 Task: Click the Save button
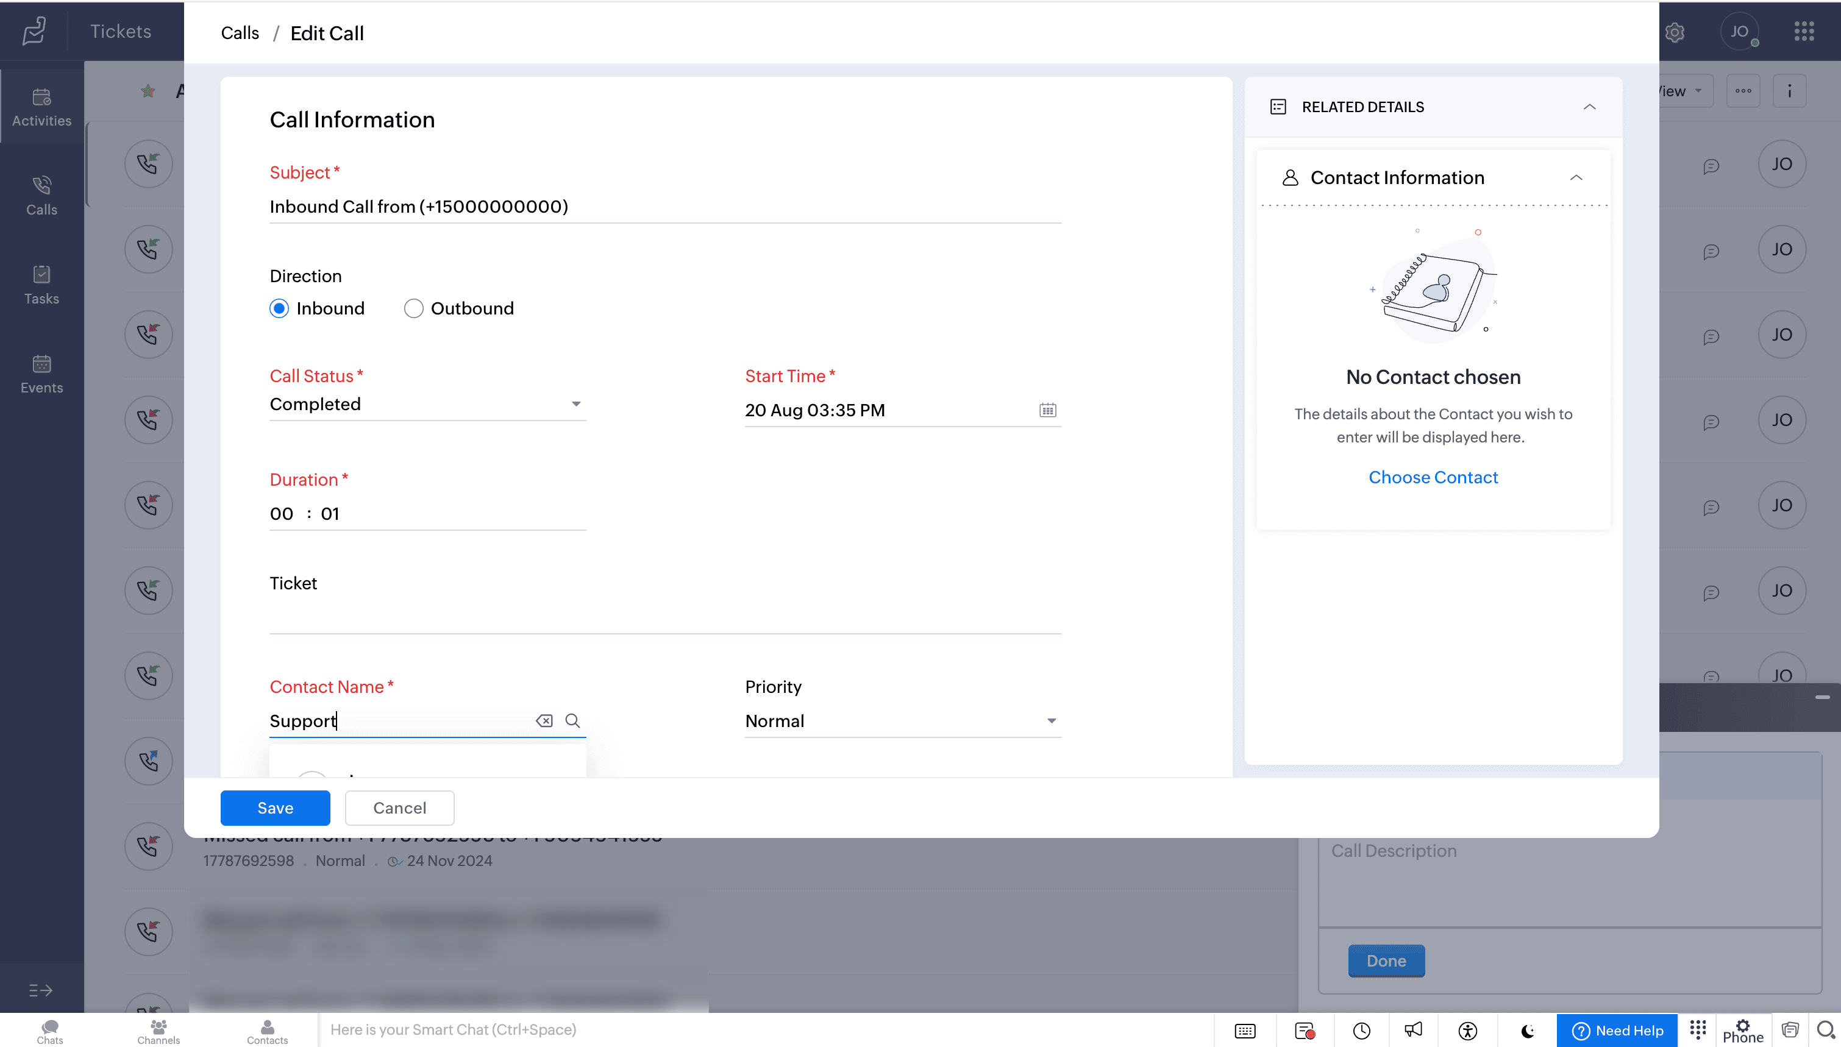click(275, 807)
